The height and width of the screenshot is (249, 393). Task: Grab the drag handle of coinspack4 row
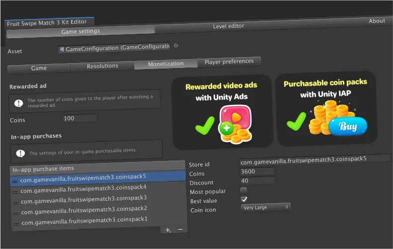[15, 192]
